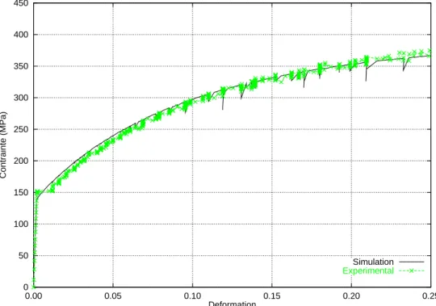The height and width of the screenshot is (306, 436).
Task: Click the y-axis tick label 100
Action: [x=21, y=224]
